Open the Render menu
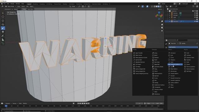199x112 pixels. coord(12,4)
